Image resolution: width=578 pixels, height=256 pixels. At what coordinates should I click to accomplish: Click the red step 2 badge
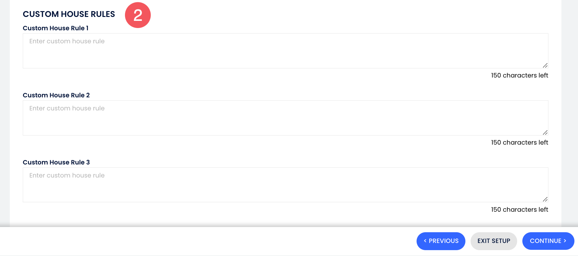pyautogui.click(x=138, y=15)
